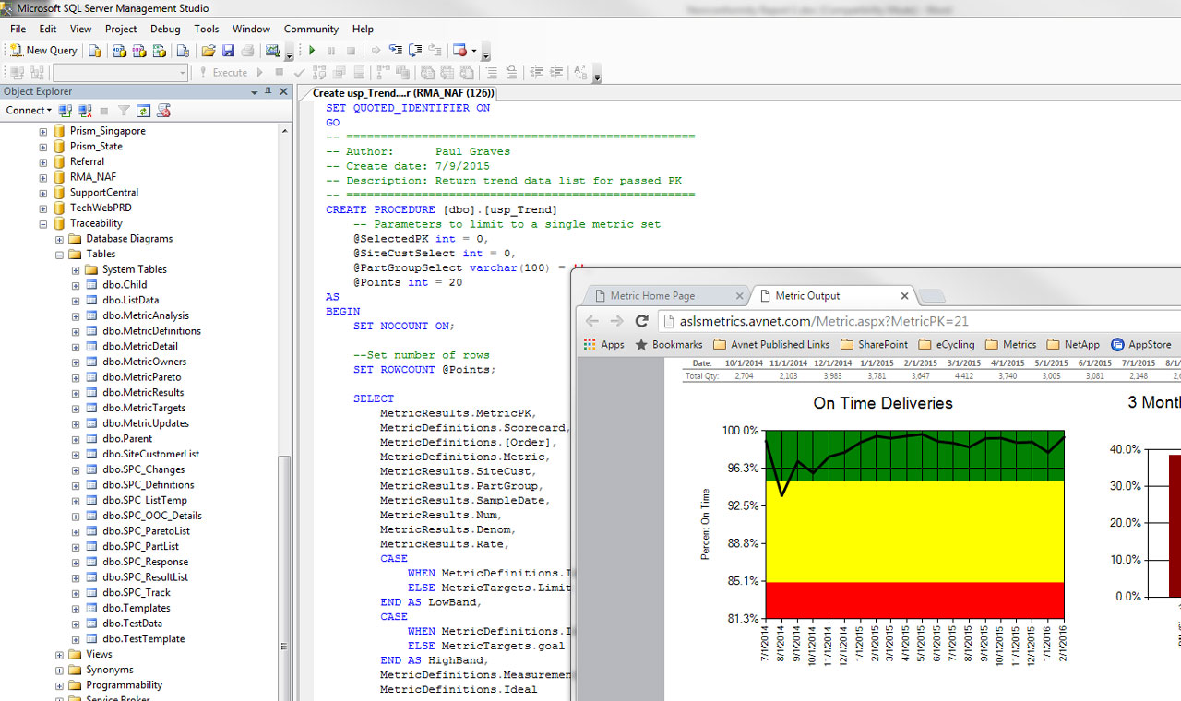Screen dimensions: 1181x701
Task: Switch to the Metric Home Page tab
Action: pos(652,296)
